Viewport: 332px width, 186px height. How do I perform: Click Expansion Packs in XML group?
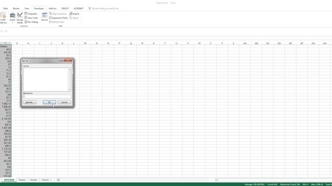click(x=58, y=18)
